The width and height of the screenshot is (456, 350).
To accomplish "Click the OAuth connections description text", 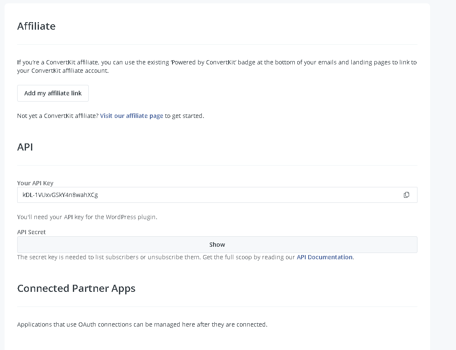I will (142, 324).
